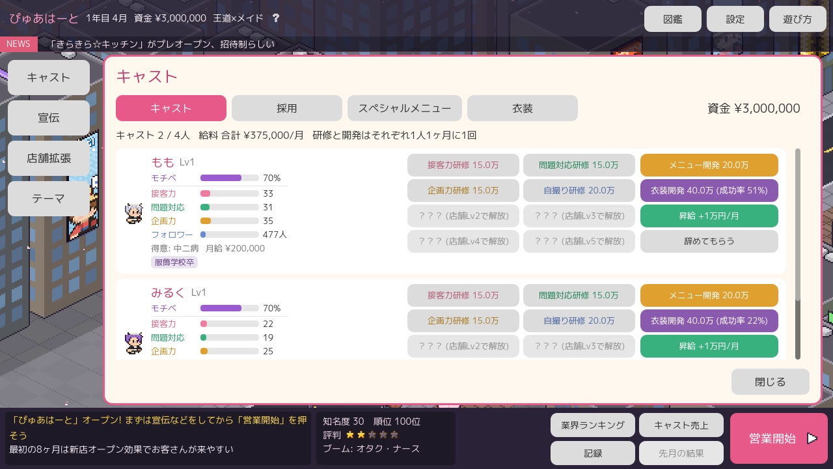Image resolution: width=833 pixels, height=469 pixels.
Task: Click the NEWS label in ticker
Action: [19, 44]
